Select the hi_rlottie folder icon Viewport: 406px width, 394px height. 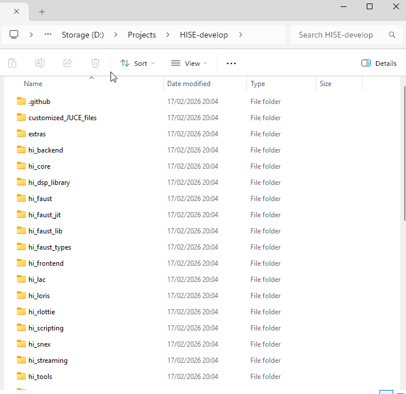21,311
